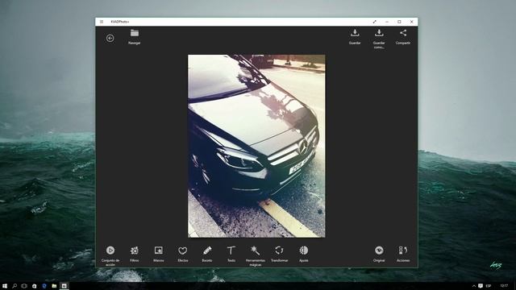
Task: Open the Transformar tool
Action: coord(280,255)
